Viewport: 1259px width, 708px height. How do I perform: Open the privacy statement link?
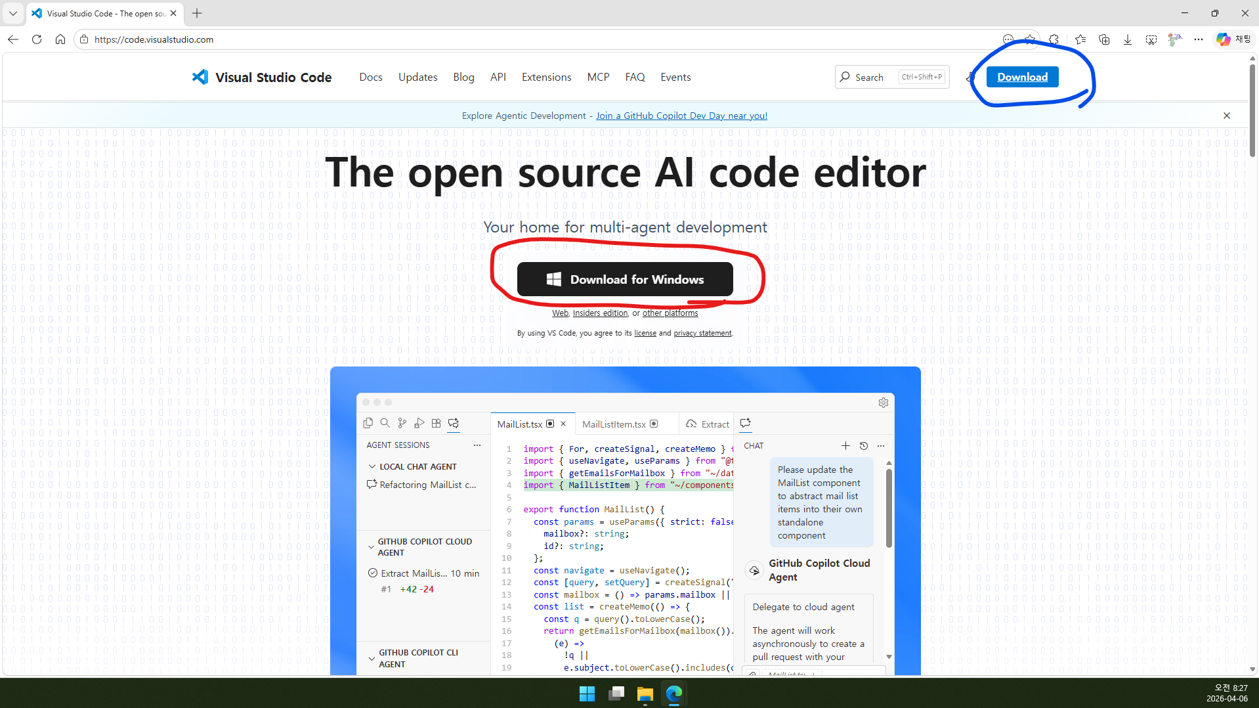tap(702, 333)
